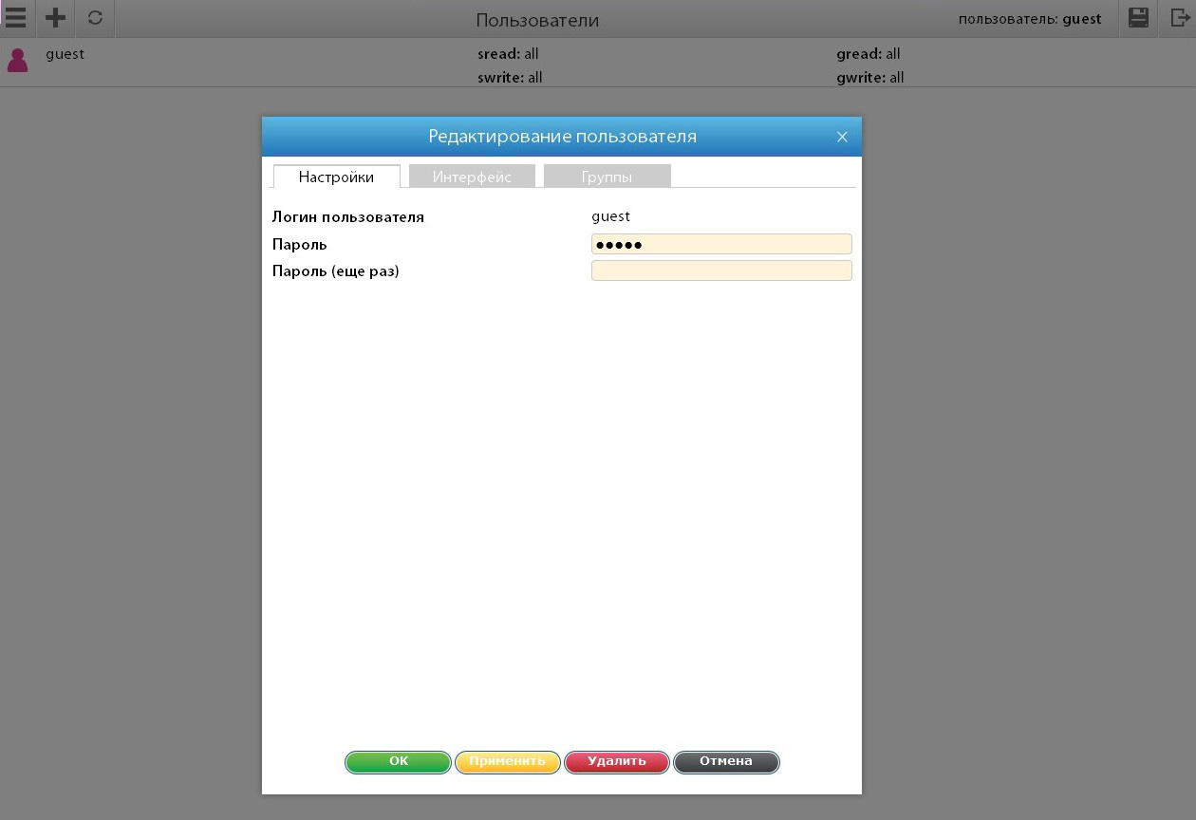
Task: Open the hamburger main menu
Action: 14,18
